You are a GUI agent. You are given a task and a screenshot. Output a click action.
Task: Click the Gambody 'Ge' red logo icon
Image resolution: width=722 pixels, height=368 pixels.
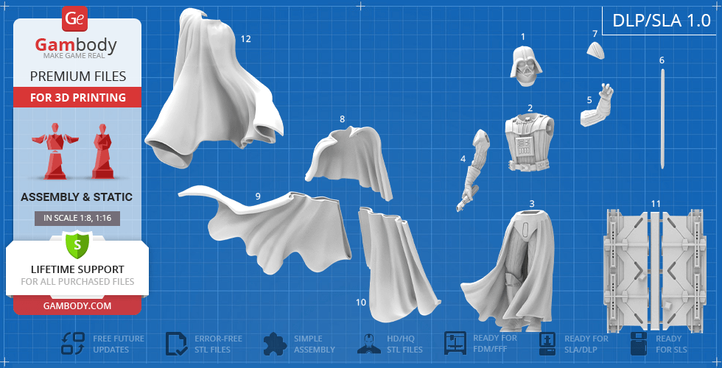[76, 18]
